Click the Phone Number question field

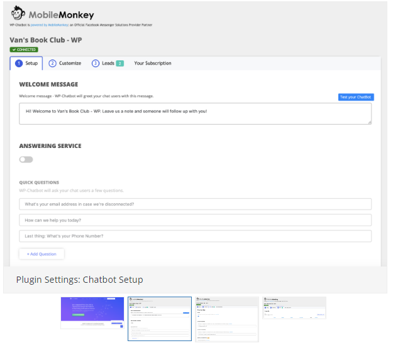click(196, 236)
